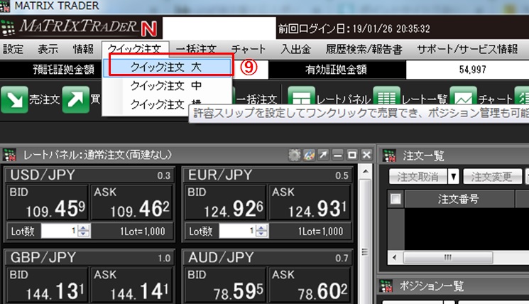The width and height of the screenshot is (529, 304).
Task: Open the Rate List toolbar icon
Action: [x=386, y=97]
